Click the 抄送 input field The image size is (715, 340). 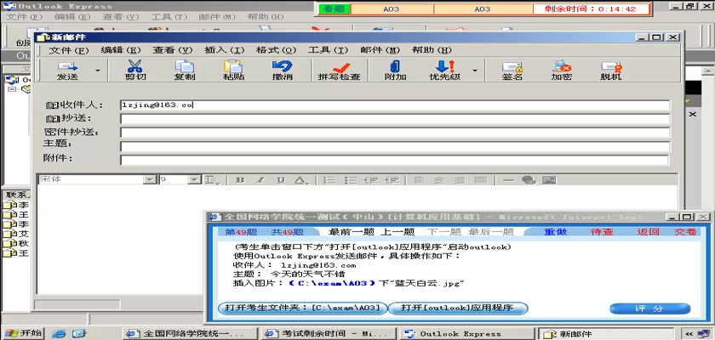[x=395, y=119]
